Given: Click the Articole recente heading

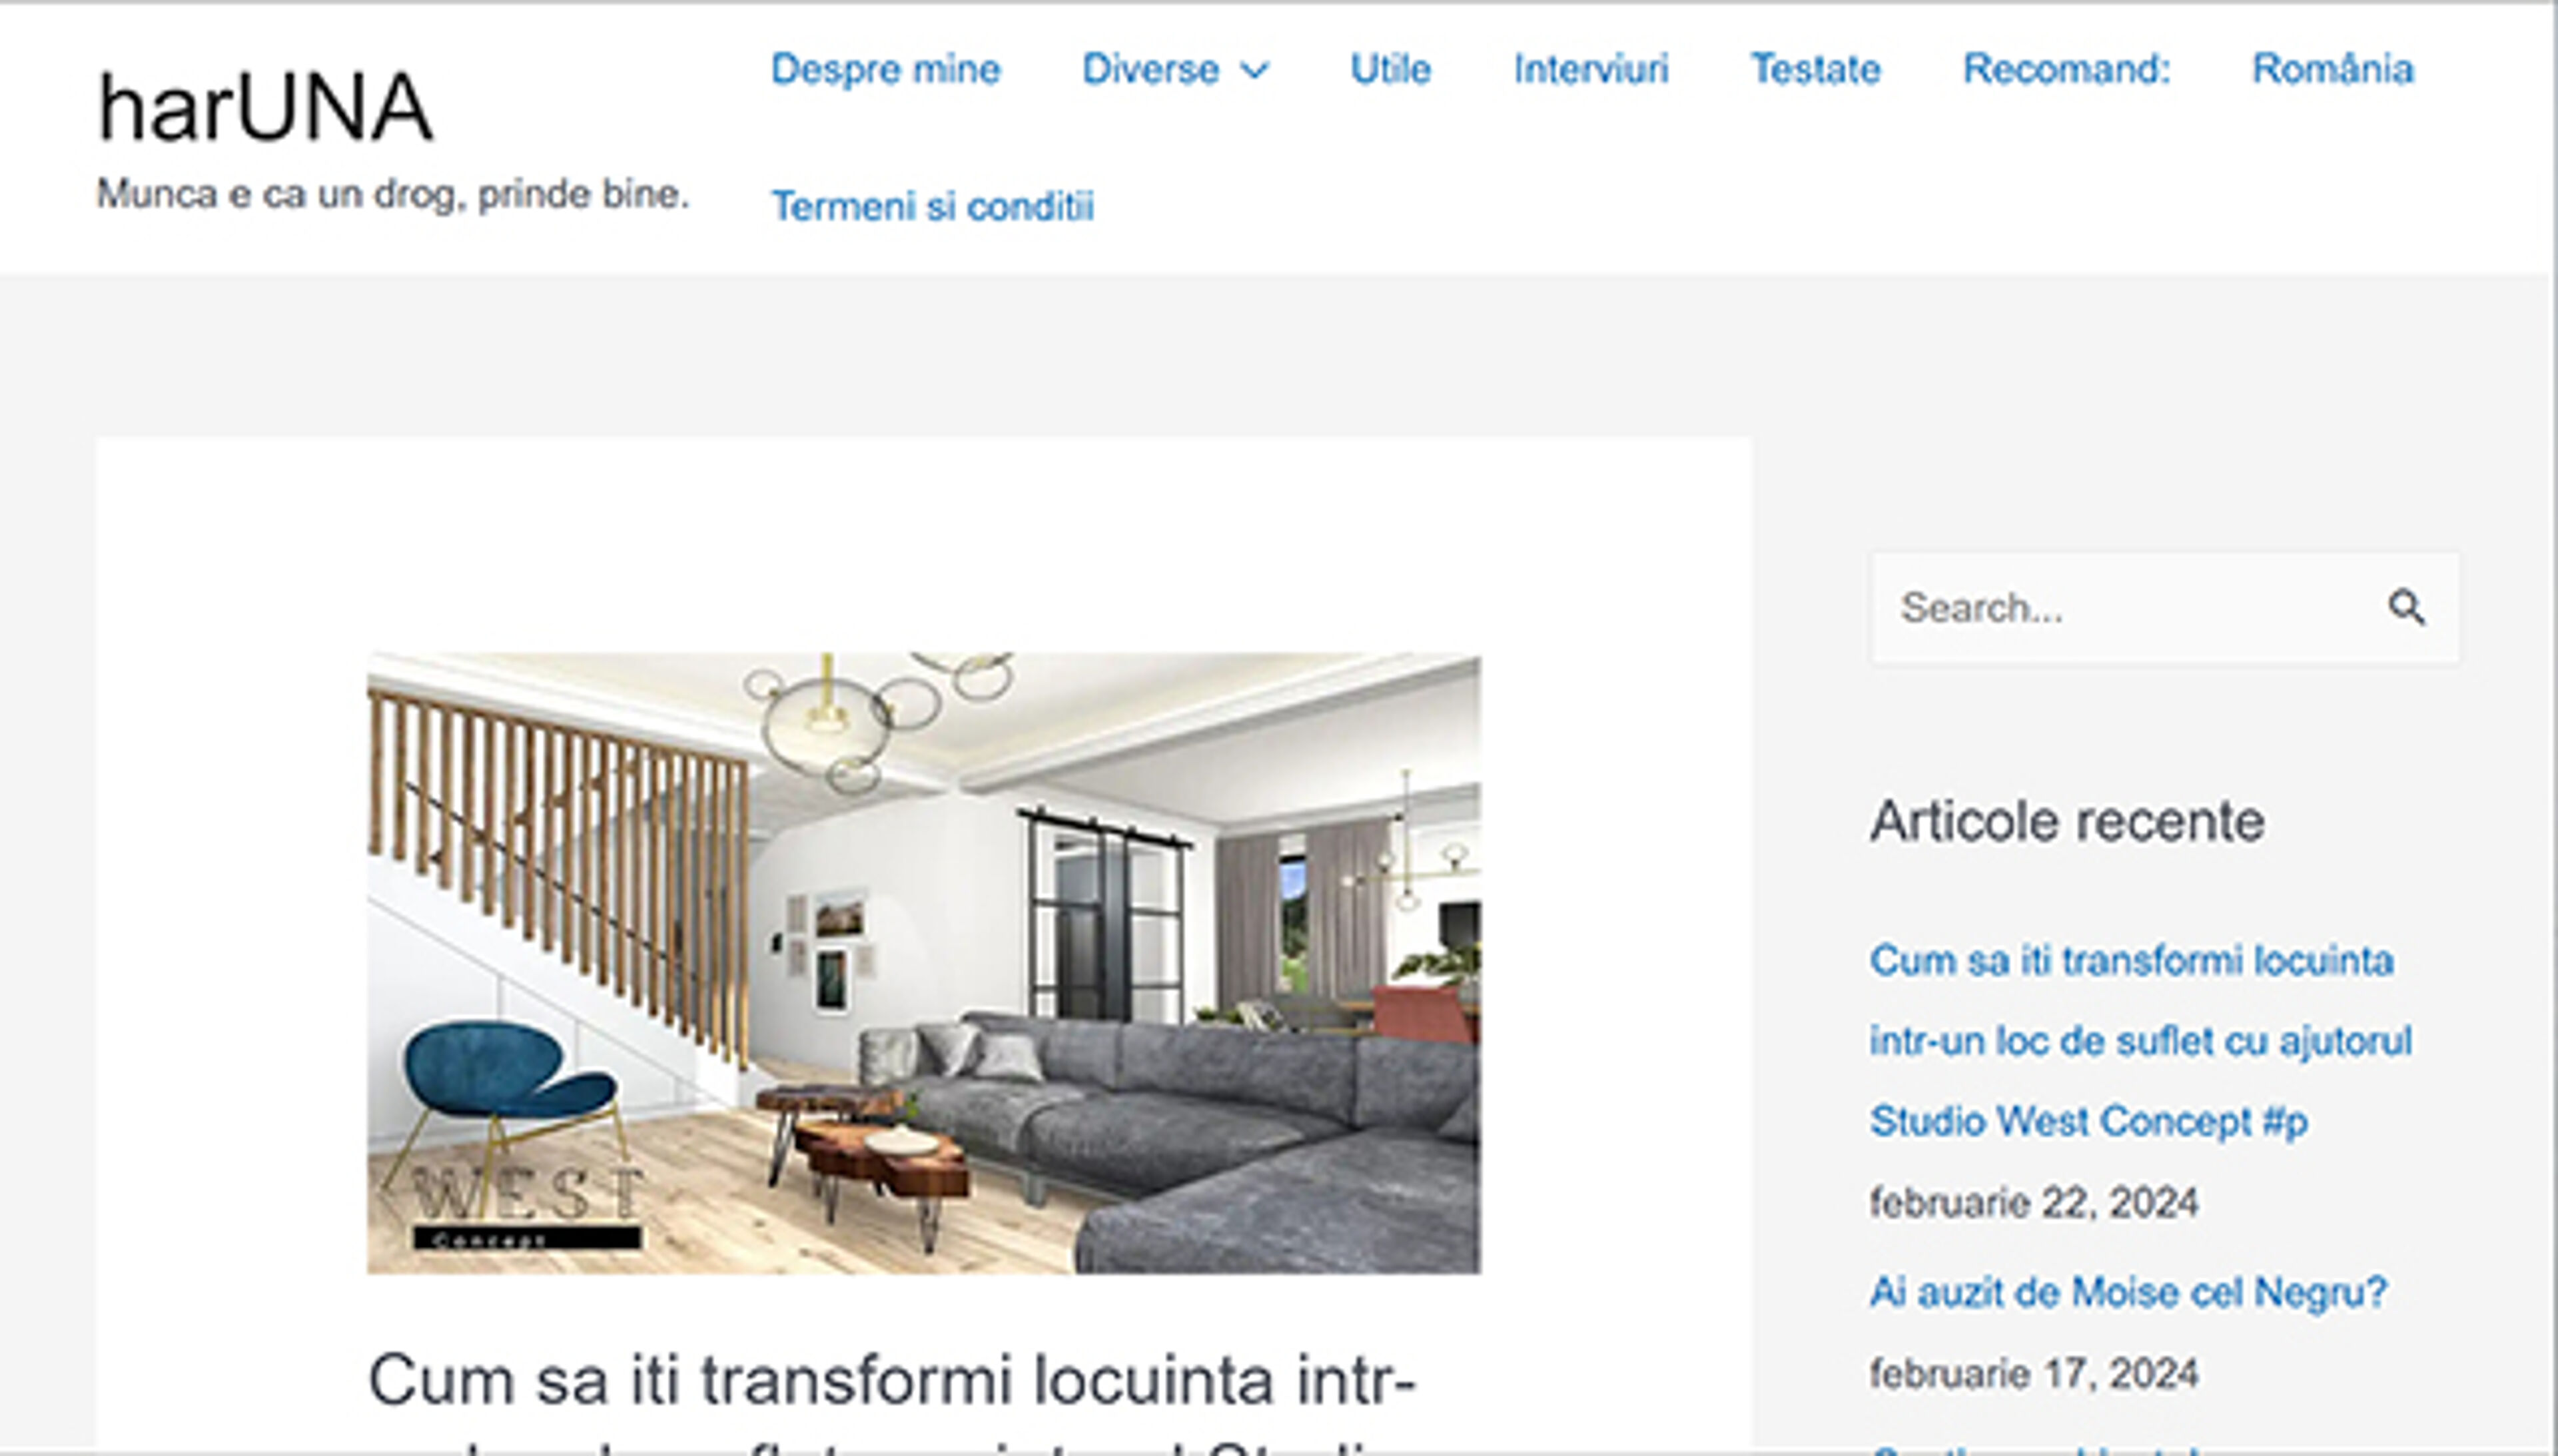Looking at the screenshot, I should click(2067, 822).
